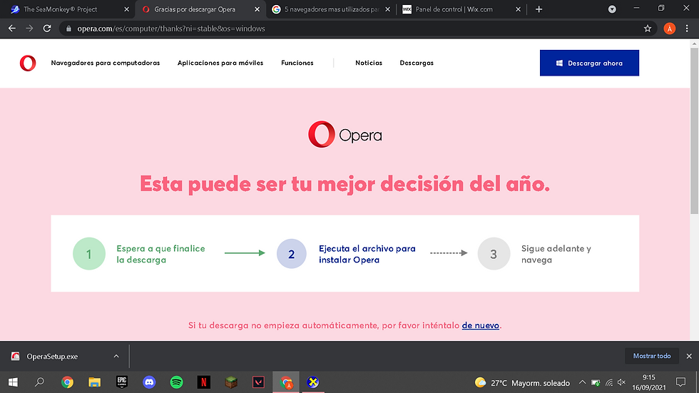Open the Epic Games launcher taskbar icon

click(x=122, y=382)
